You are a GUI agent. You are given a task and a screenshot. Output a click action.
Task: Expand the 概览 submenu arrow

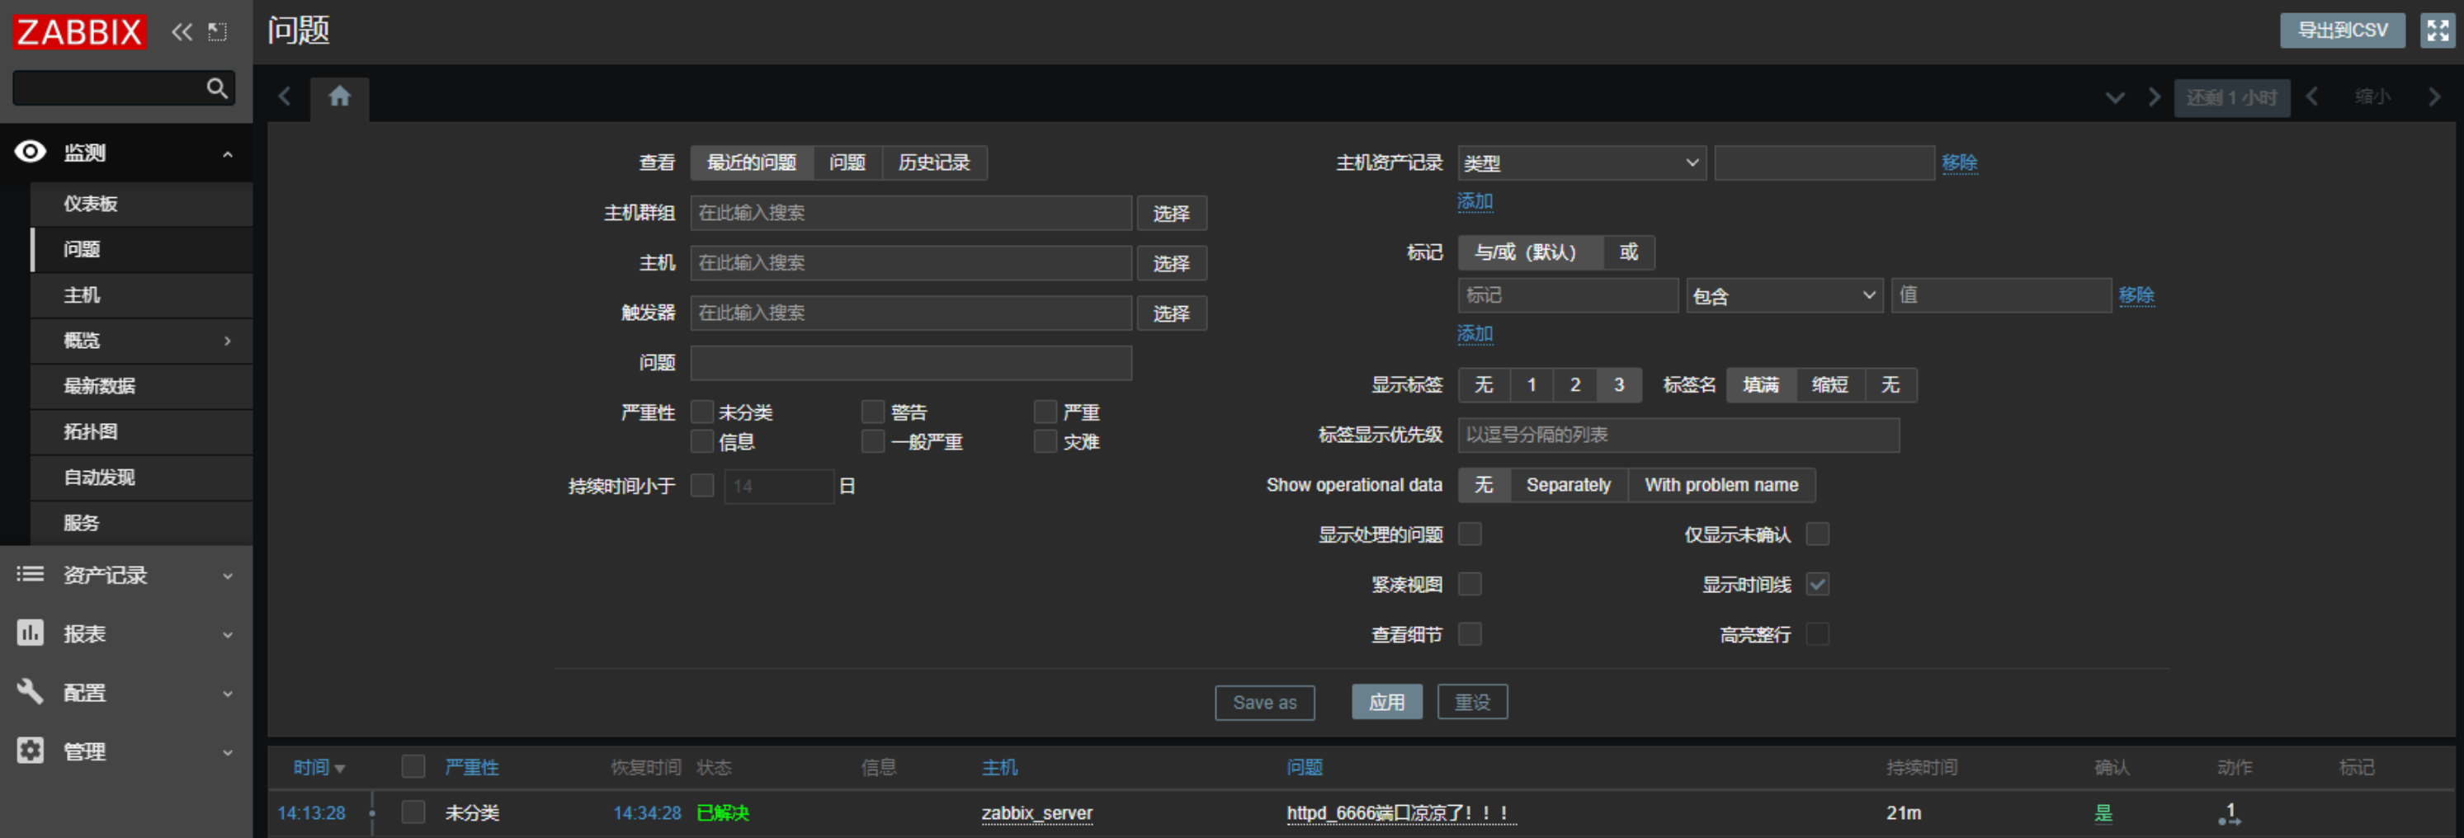(228, 341)
